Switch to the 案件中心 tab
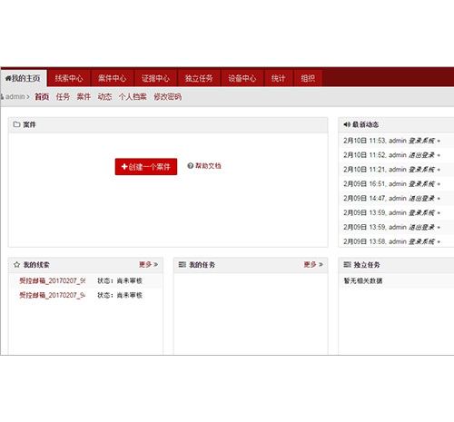The width and height of the screenshot is (454, 422). [113, 78]
